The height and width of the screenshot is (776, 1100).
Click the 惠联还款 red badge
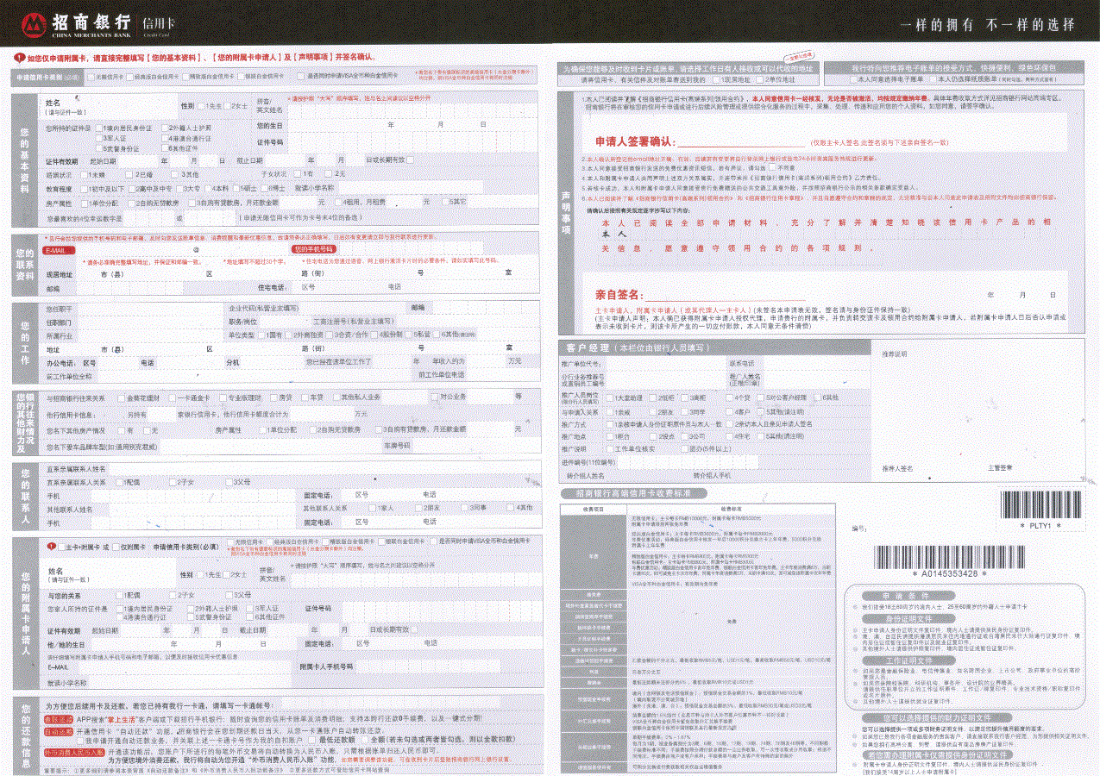click(58, 721)
